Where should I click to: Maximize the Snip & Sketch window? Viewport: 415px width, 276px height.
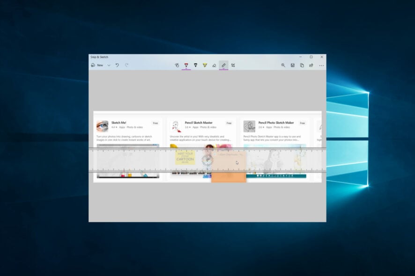[311, 57]
